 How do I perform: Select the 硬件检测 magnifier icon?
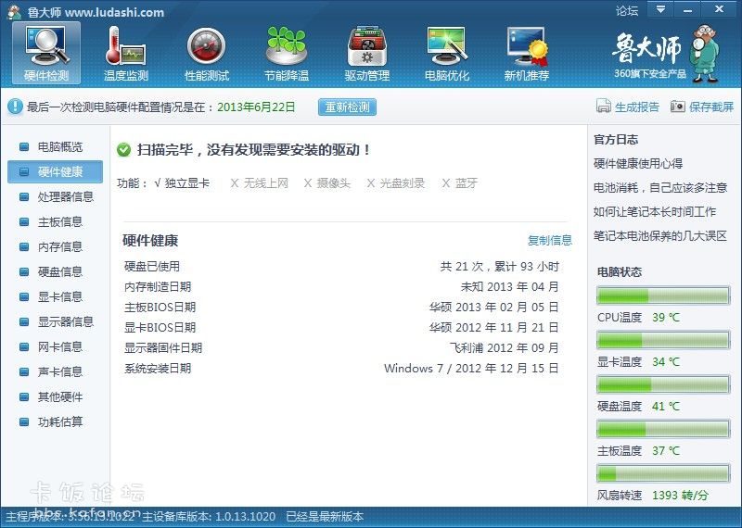(x=46, y=45)
